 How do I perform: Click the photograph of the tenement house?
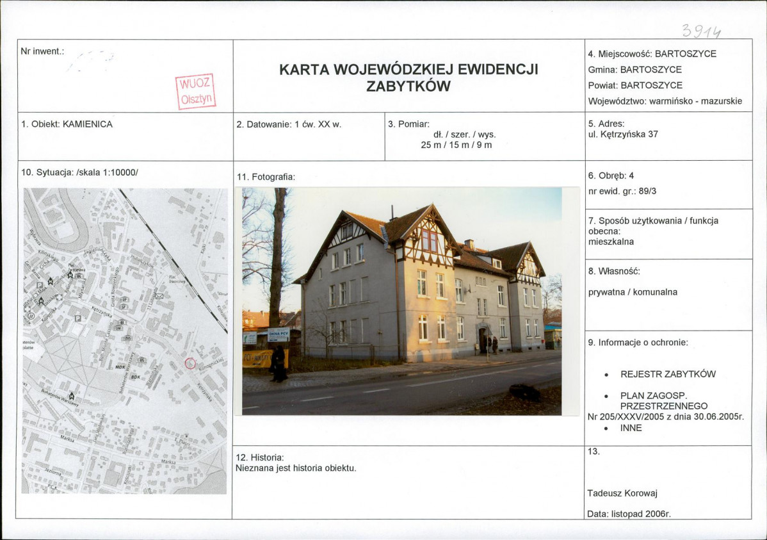click(401, 301)
